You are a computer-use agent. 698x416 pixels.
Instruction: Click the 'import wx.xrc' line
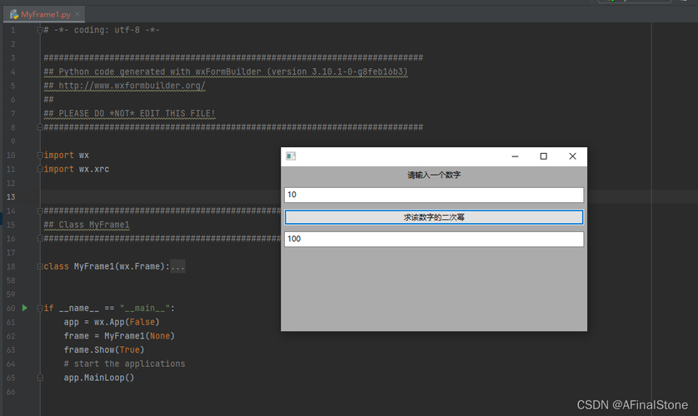[76, 169]
